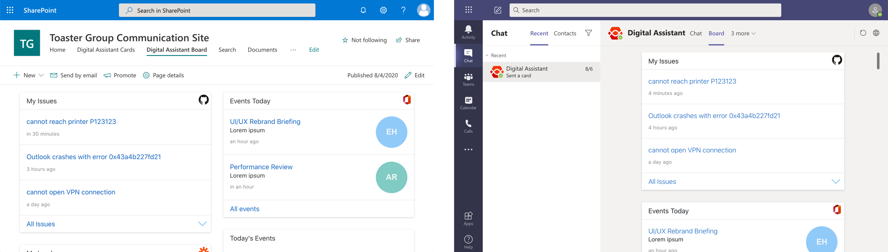Open SharePoint Outlook crashes issue link
The width and height of the screenshot is (888, 252).
(94, 157)
